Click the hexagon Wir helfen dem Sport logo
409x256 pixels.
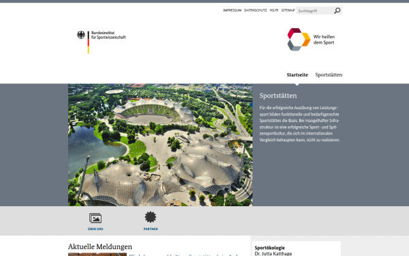299,40
